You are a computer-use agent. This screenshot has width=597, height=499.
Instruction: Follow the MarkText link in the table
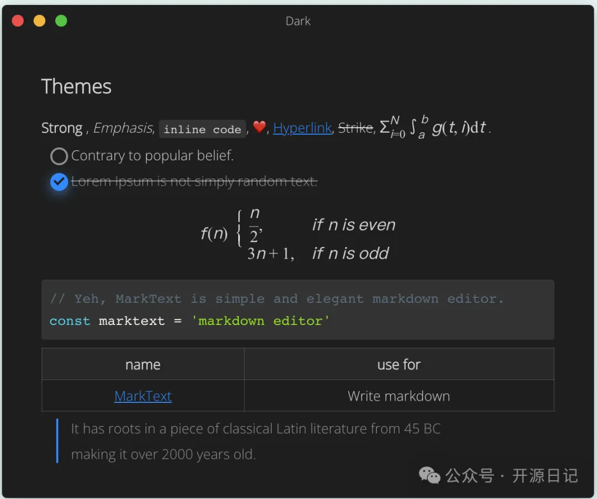pos(143,396)
